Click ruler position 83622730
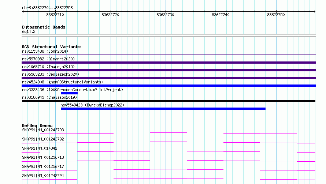This screenshot has width=326, height=184. 165,15
